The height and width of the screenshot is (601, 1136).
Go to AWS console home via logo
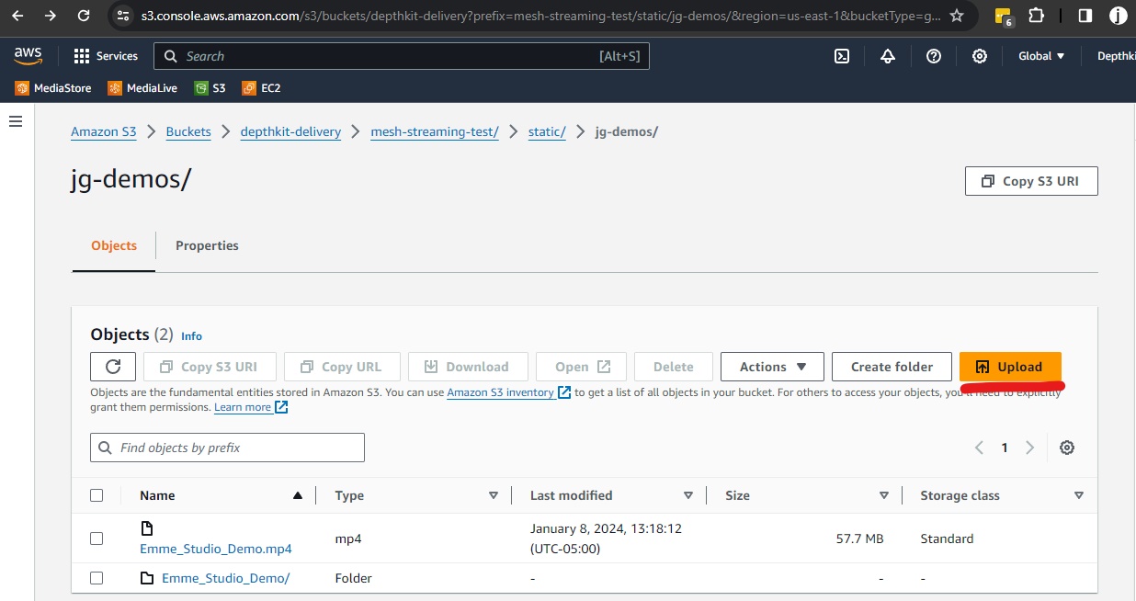point(28,56)
